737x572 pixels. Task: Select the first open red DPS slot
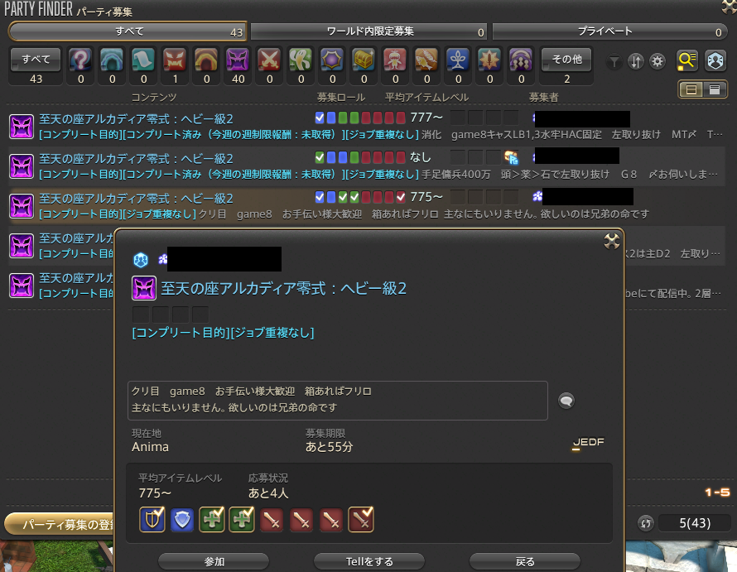pyautogui.click(x=272, y=520)
